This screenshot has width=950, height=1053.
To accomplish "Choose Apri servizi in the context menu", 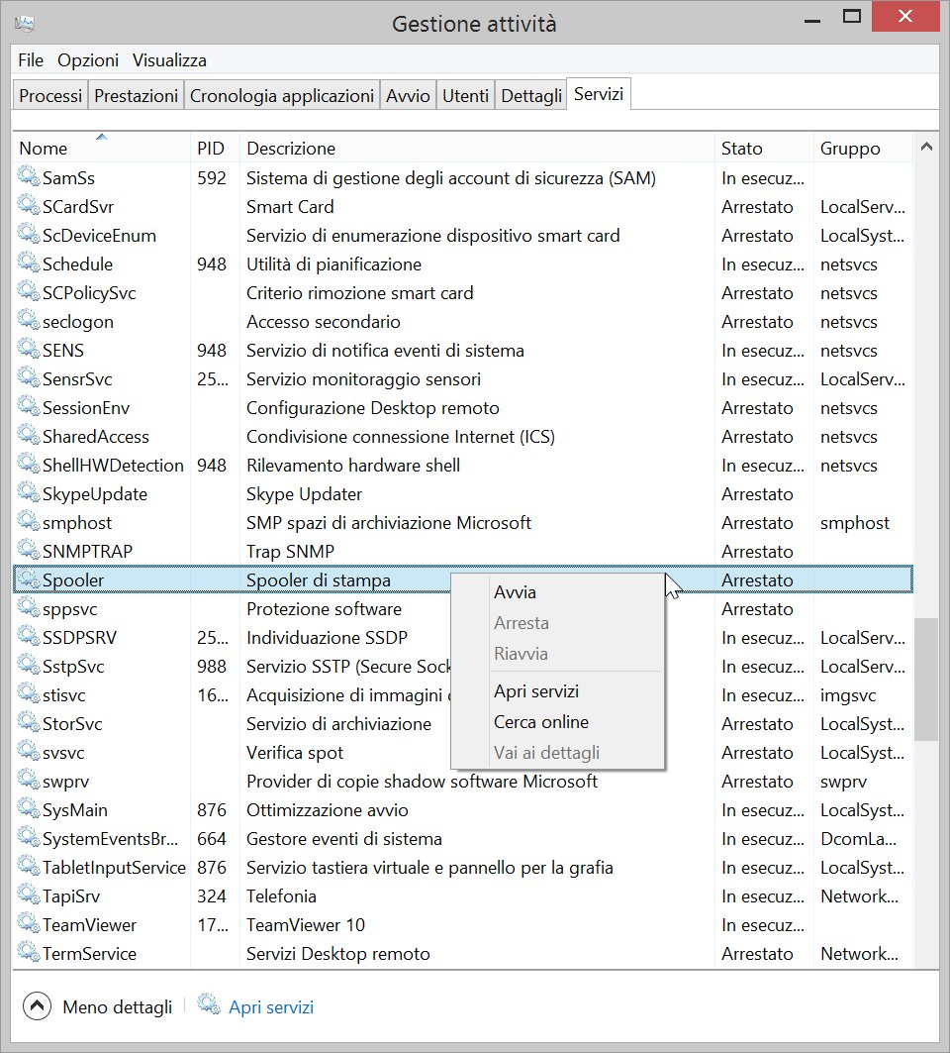I will 558,691.
